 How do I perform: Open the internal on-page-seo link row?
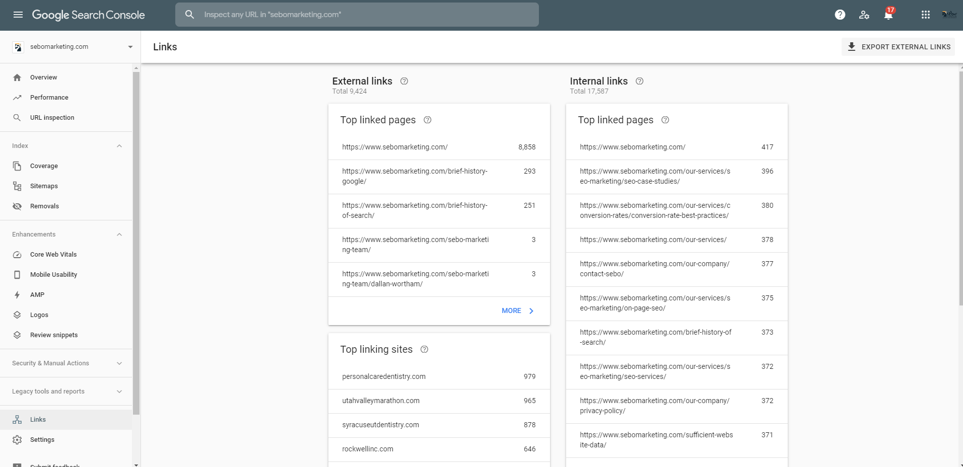[677, 303]
